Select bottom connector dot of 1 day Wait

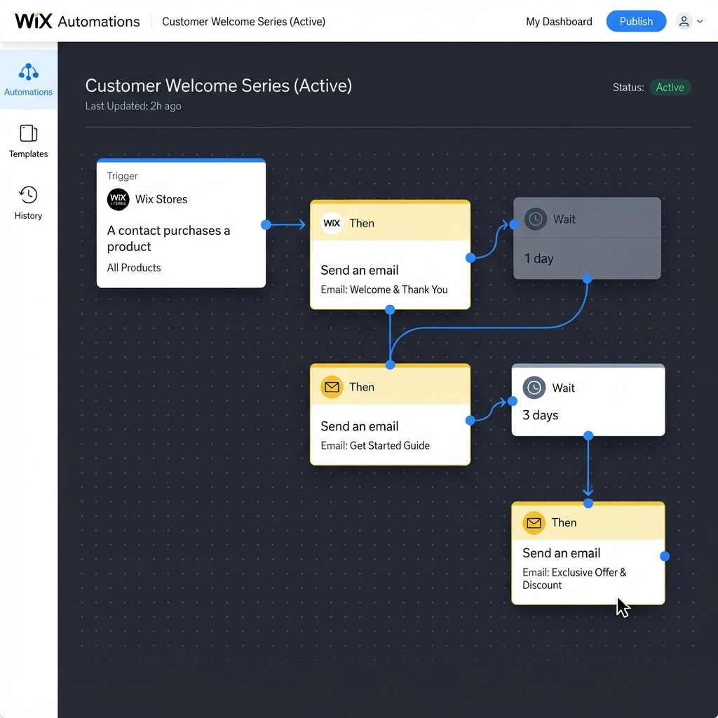[587, 278]
